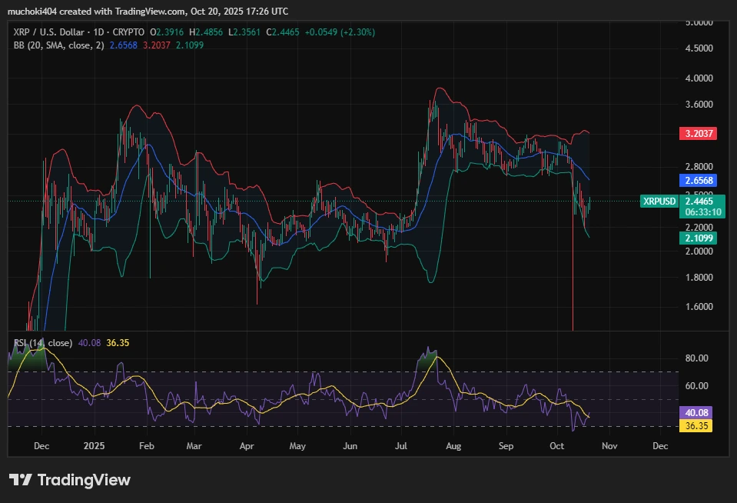Image resolution: width=737 pixels, height=503 pixels.
Task: Click the yellow RSI value label 36.35
Action: [x=695, y=425]
